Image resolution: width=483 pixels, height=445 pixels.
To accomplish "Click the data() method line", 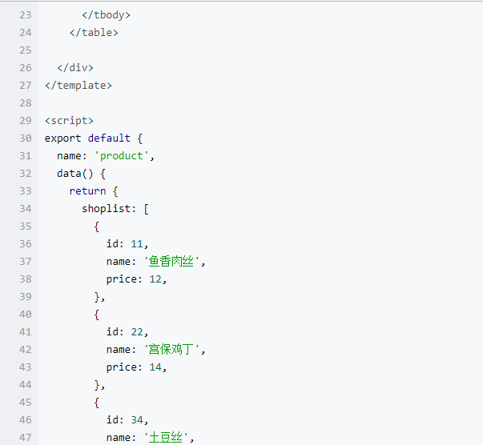I will (x=81, y=173).
